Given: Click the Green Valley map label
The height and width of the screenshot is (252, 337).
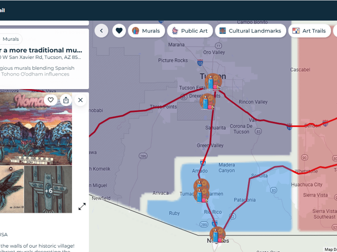Looking at the screenshot, I should (x=210, y=146).
